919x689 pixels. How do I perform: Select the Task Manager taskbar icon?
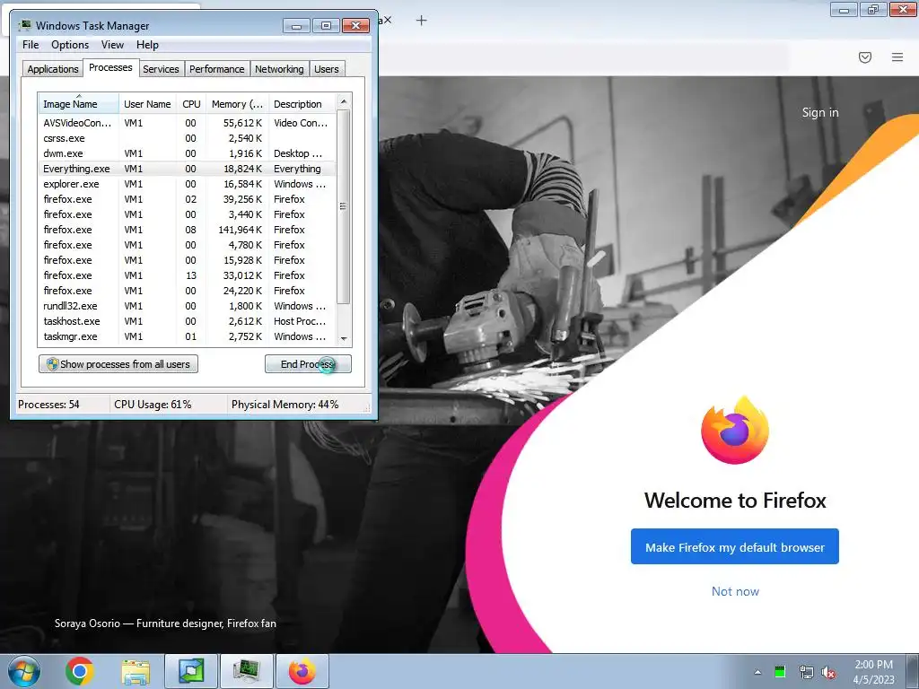246,671
